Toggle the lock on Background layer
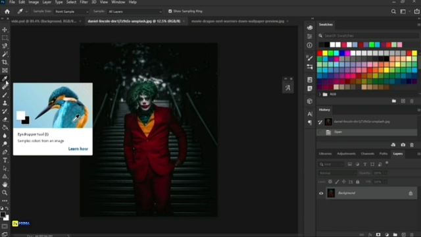The height and width of the screenshot is (237, 421). click(x=410, y=193)
